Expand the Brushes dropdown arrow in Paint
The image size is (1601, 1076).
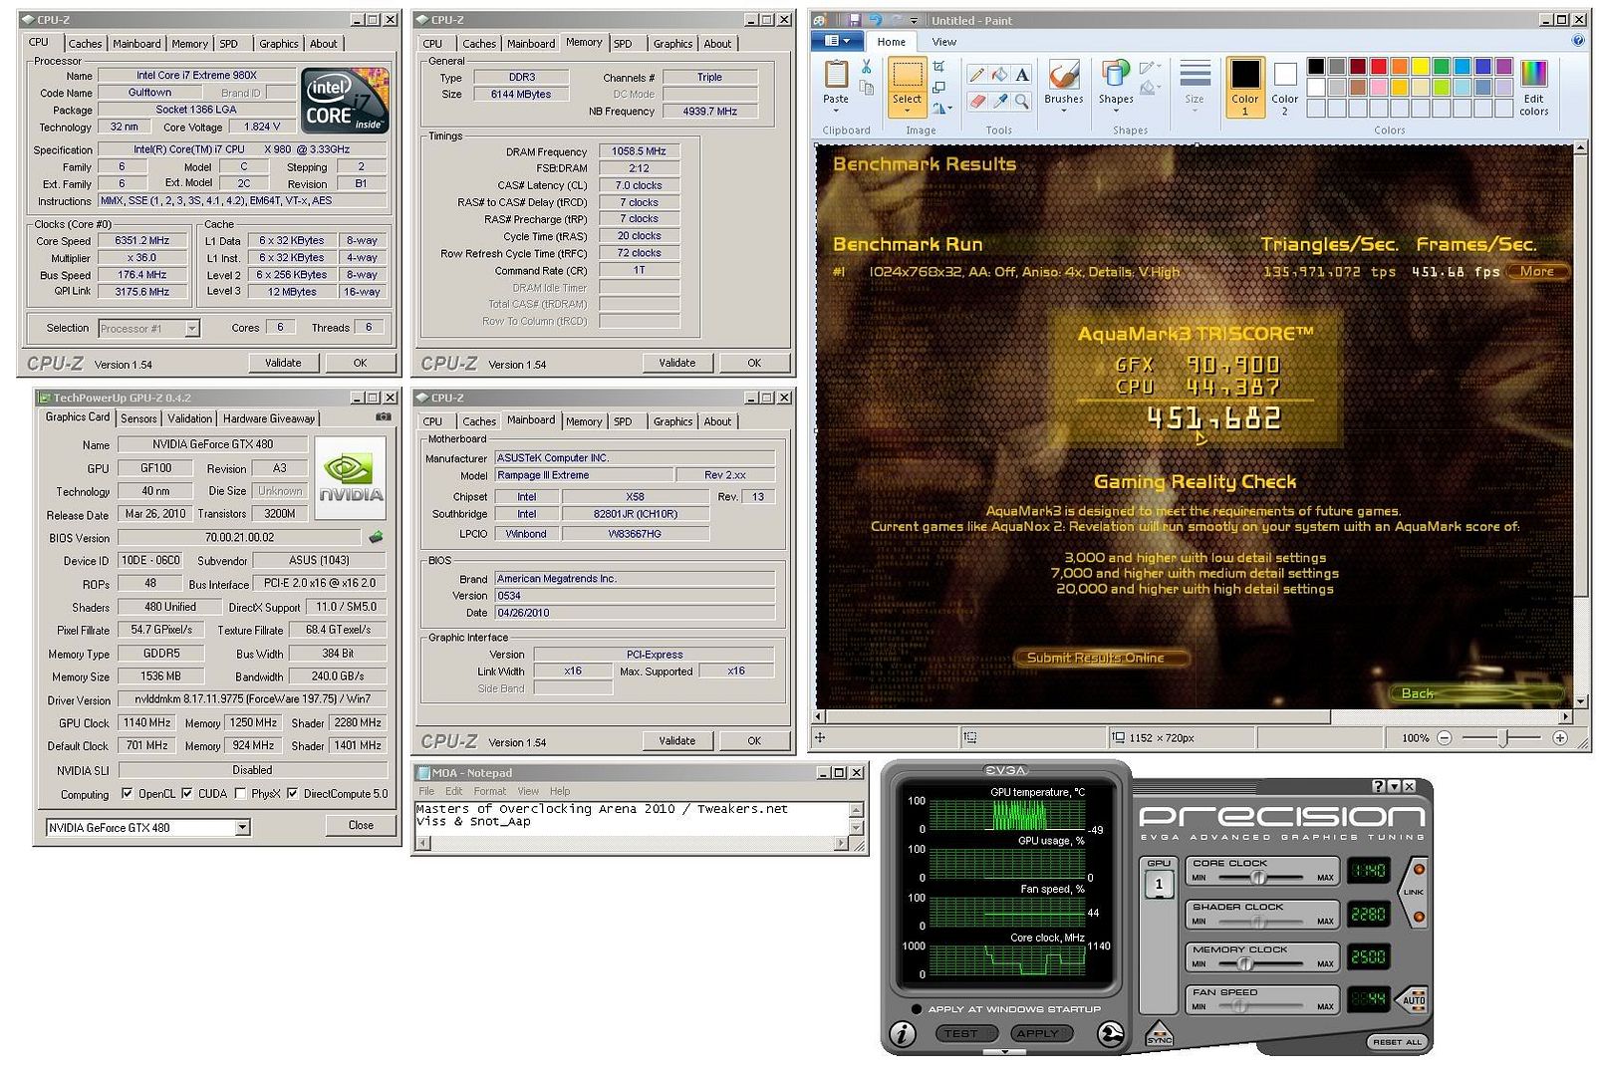(x=1063, y=111)
